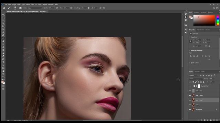Open the Filter menu
Image resolution: width=220 pixels, height=123 pixels.
click(32, 4)
